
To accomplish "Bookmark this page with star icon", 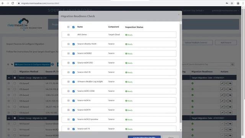I will pos(232,3).
